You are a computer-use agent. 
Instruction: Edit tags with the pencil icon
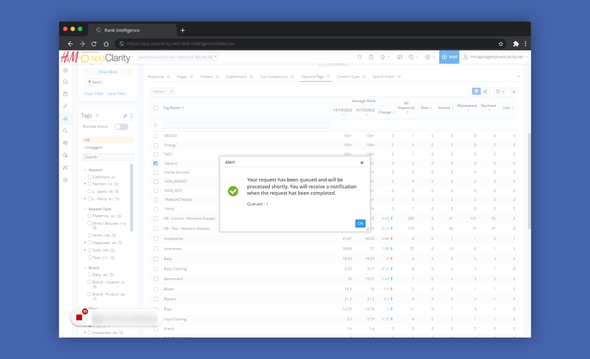click(x=125, y=116)
